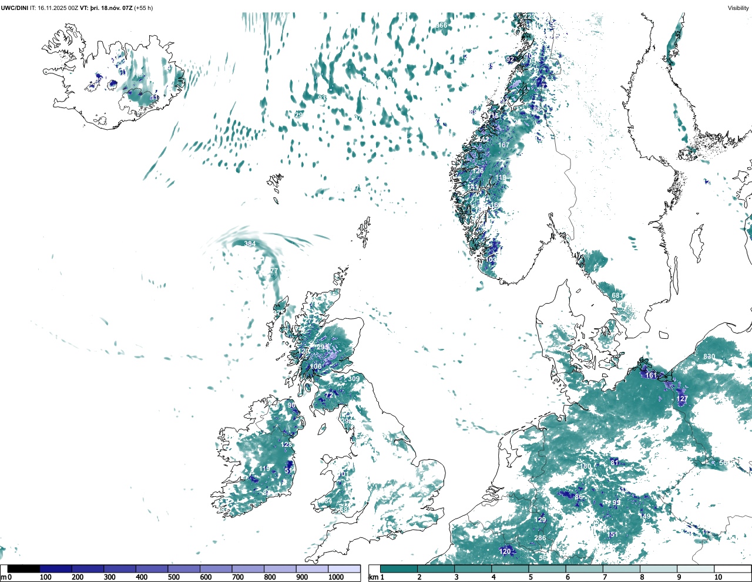Select the 500–600 m purple legend swatch
This screenshot has width=752, height=582.
coord(184,568)
